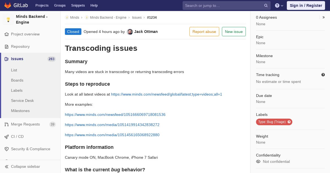Open Projects in top navigation
This screenshot has height=173, width=330.
coord(42,5)
